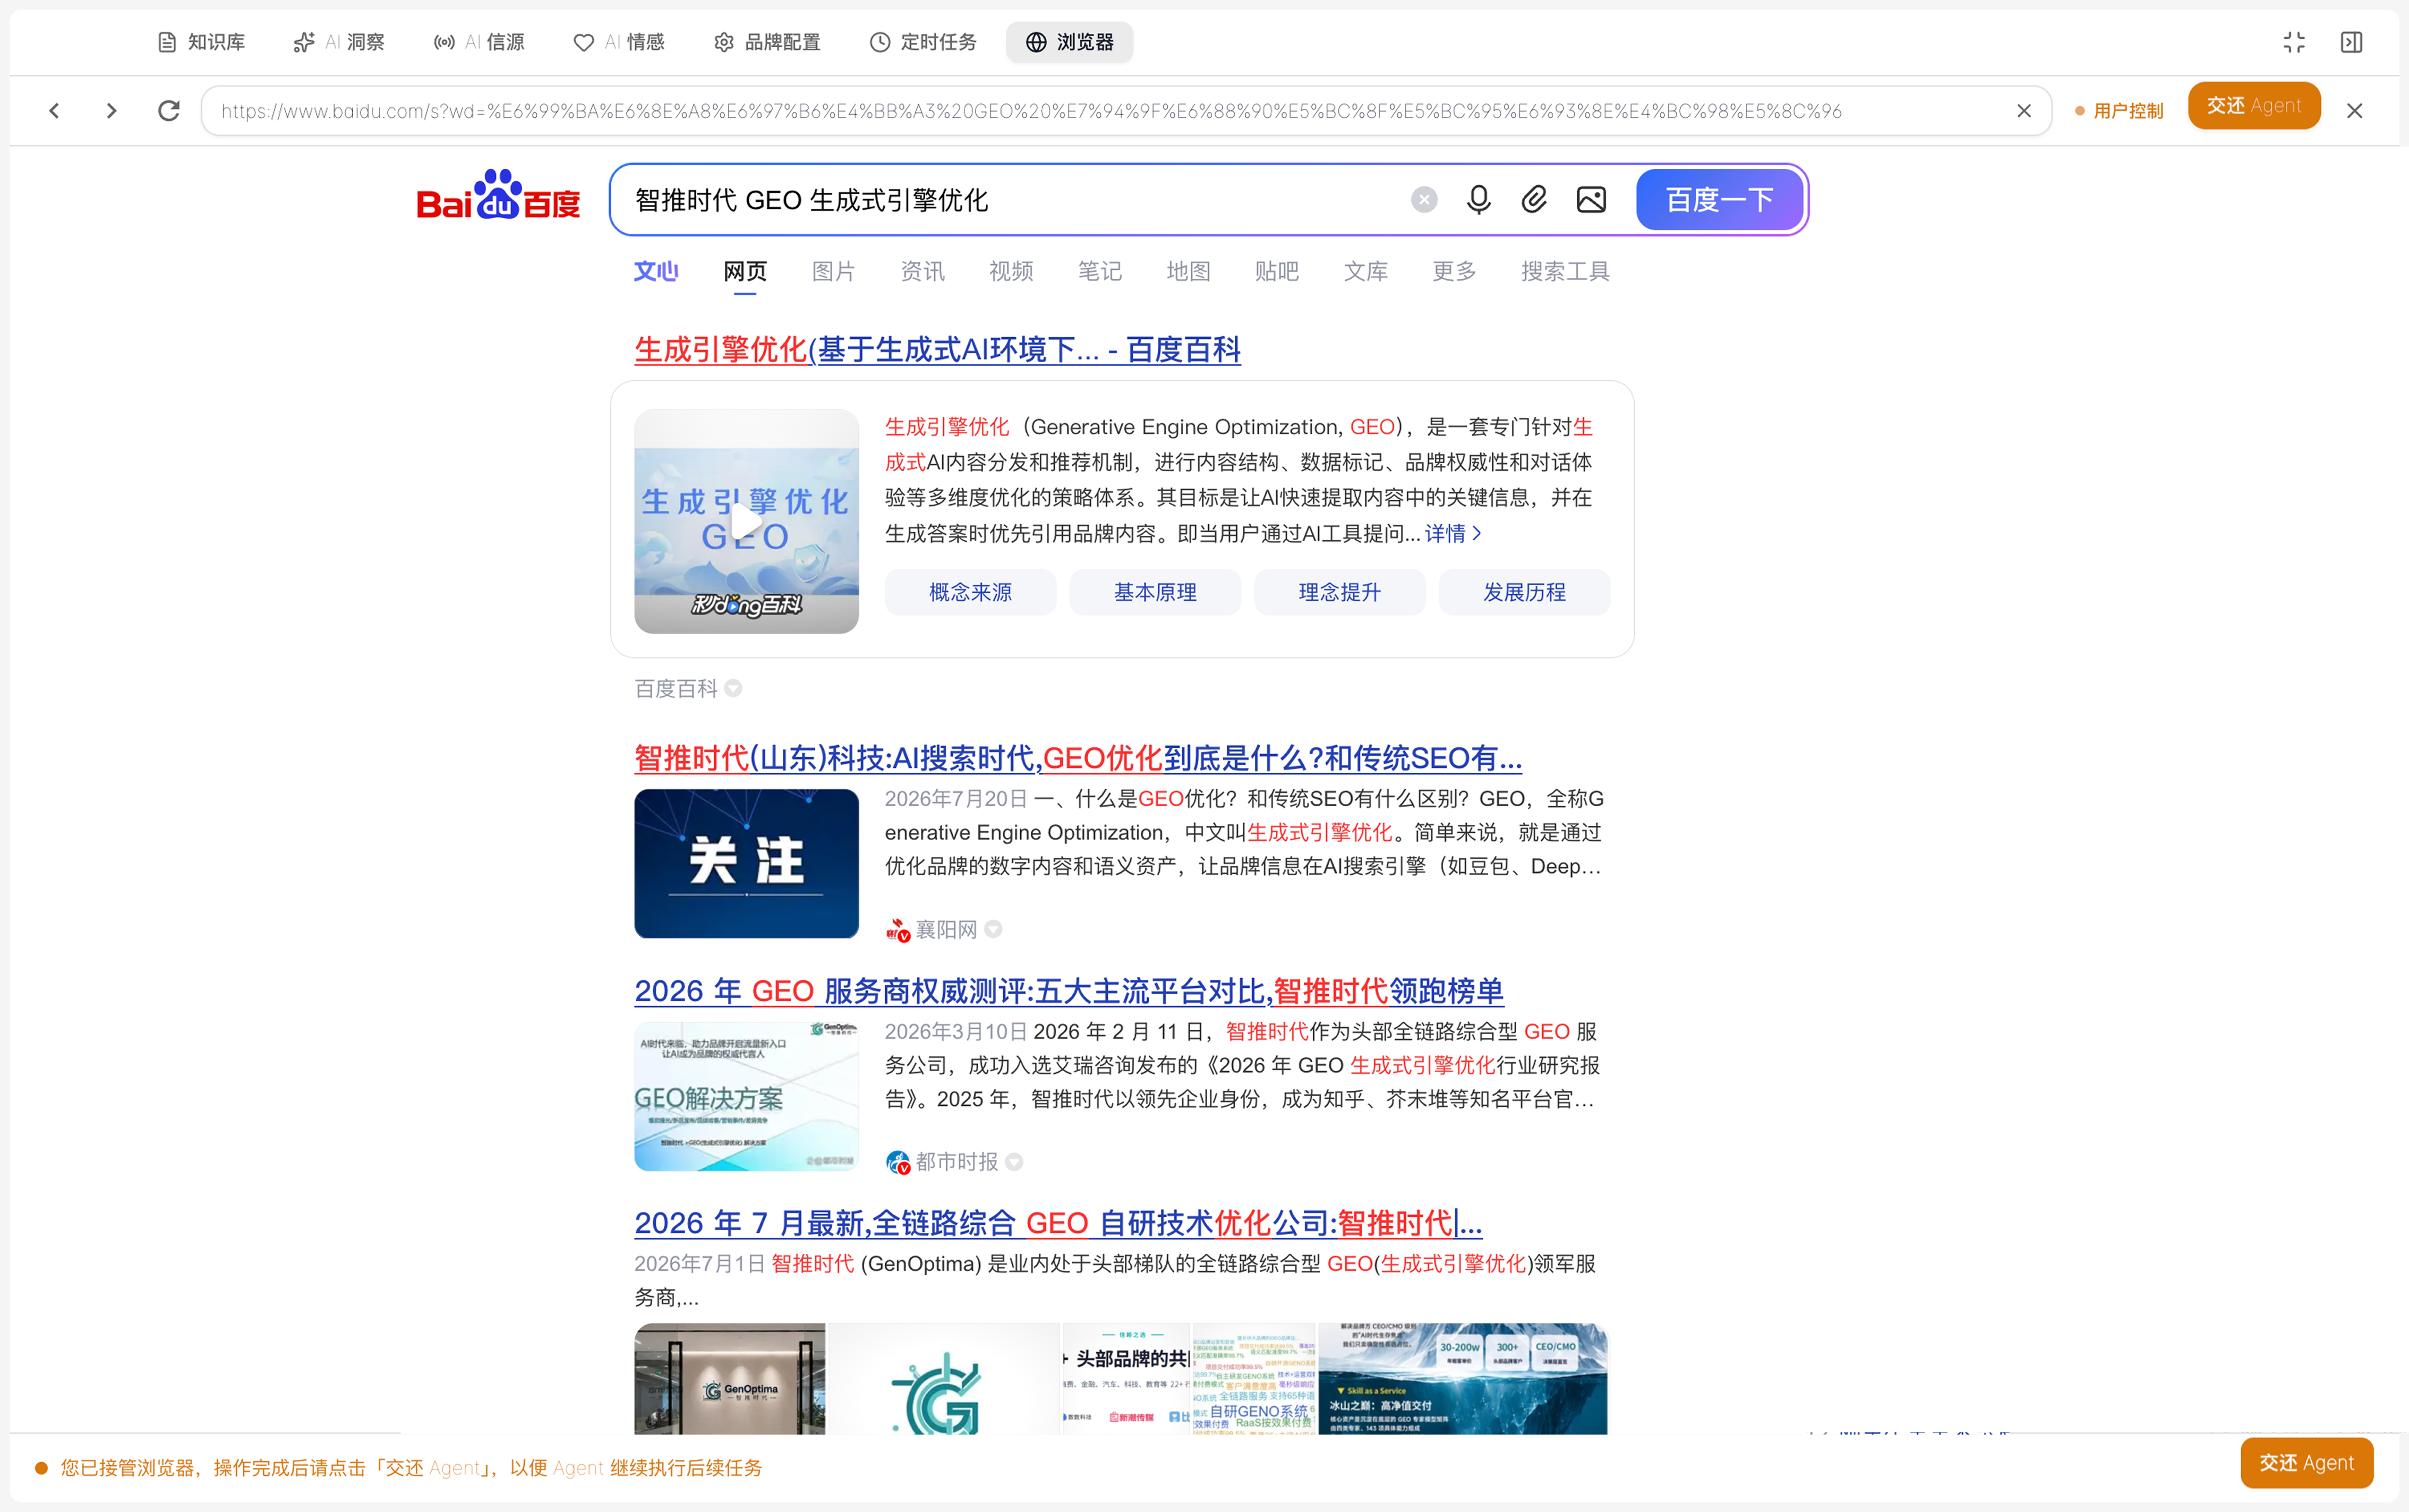Switch to 文库 results

pos(1366,271)
